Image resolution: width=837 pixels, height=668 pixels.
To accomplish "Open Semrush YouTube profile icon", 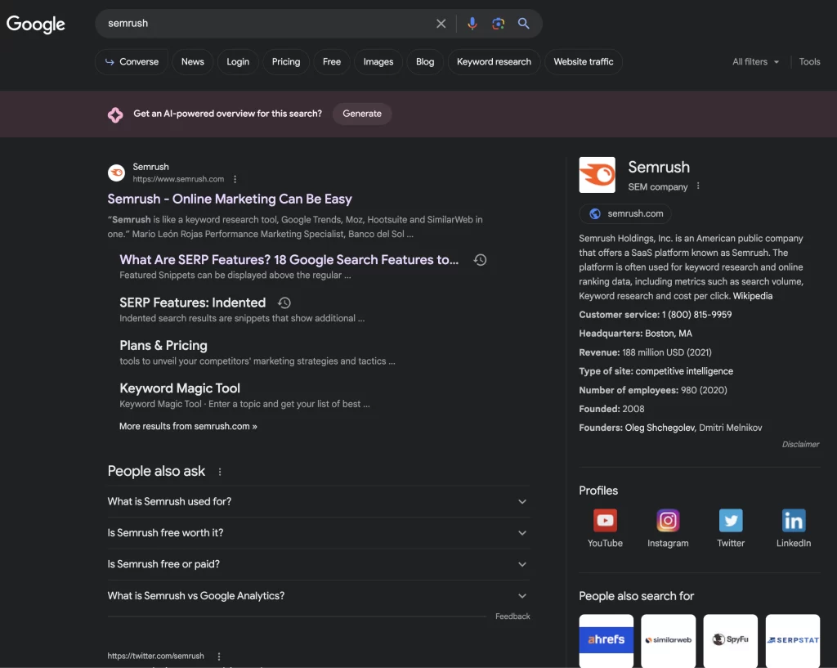I will pos(605,520).
